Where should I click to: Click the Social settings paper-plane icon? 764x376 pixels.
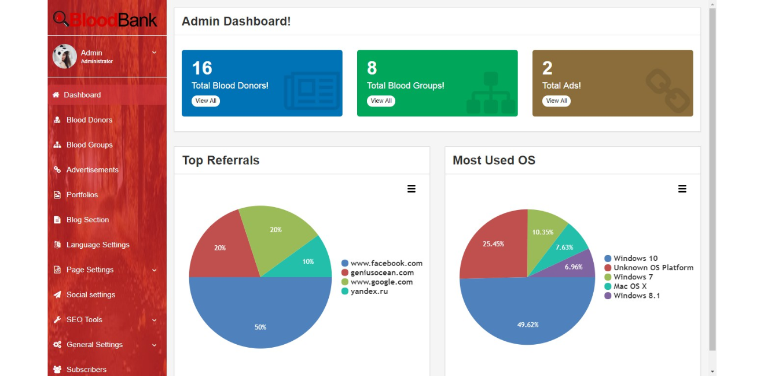[x=57, y=295]
